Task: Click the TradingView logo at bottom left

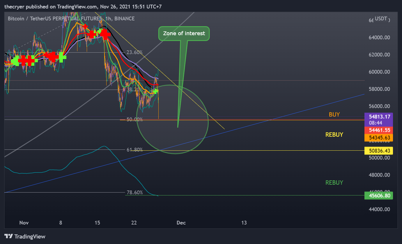Action: click(25, 236)
